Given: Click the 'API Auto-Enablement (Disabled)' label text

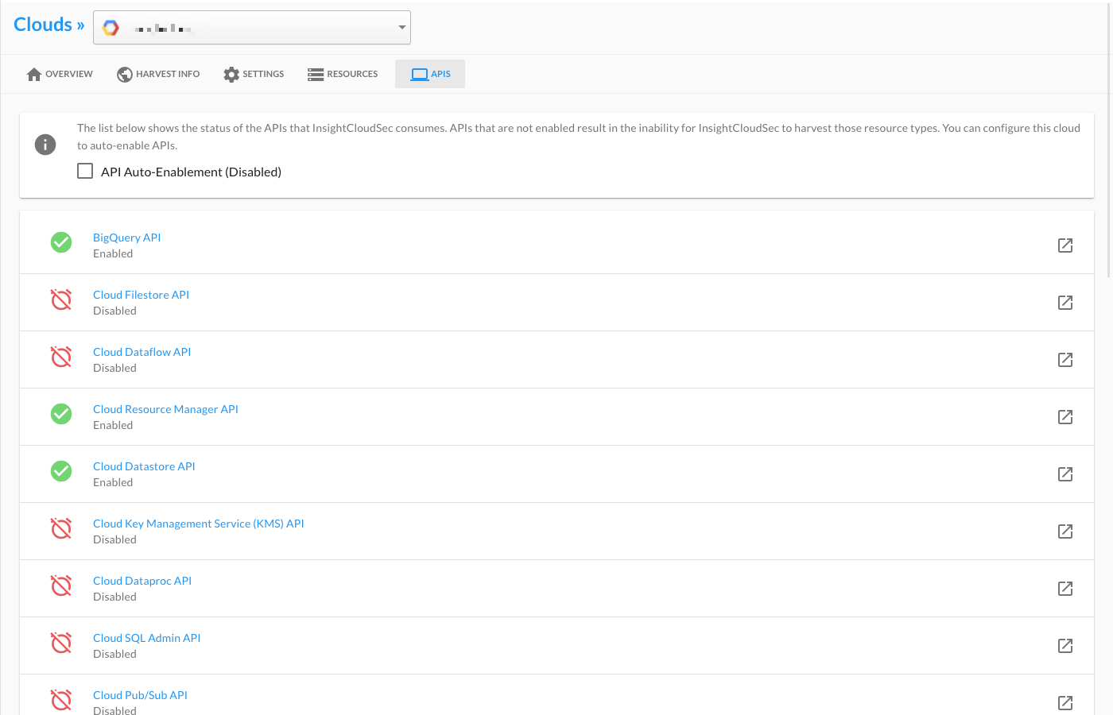Looking at the screenshot, I should click(191, 172).
